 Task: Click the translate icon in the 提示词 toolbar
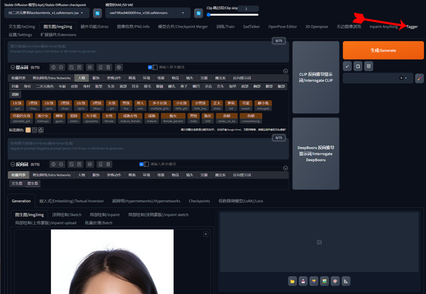coord(90,67)
